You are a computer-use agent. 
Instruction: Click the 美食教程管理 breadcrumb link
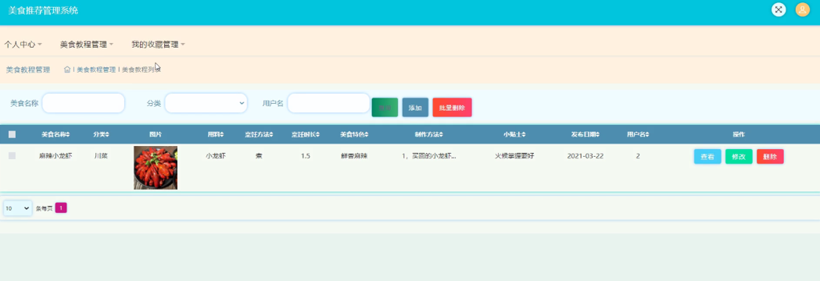(x=96, y=69)
